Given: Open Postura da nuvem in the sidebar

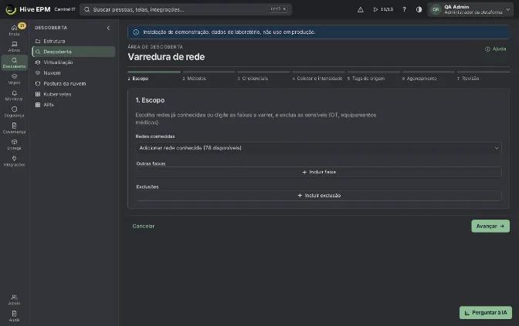Looking at the screenshot, I should tap(73, 83).
